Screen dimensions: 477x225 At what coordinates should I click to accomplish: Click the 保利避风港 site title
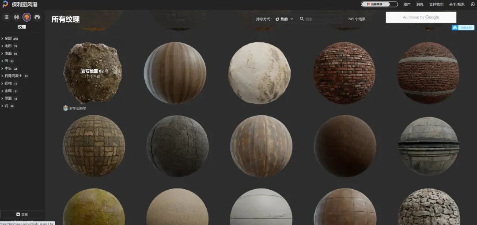click(x=25, y=4)
